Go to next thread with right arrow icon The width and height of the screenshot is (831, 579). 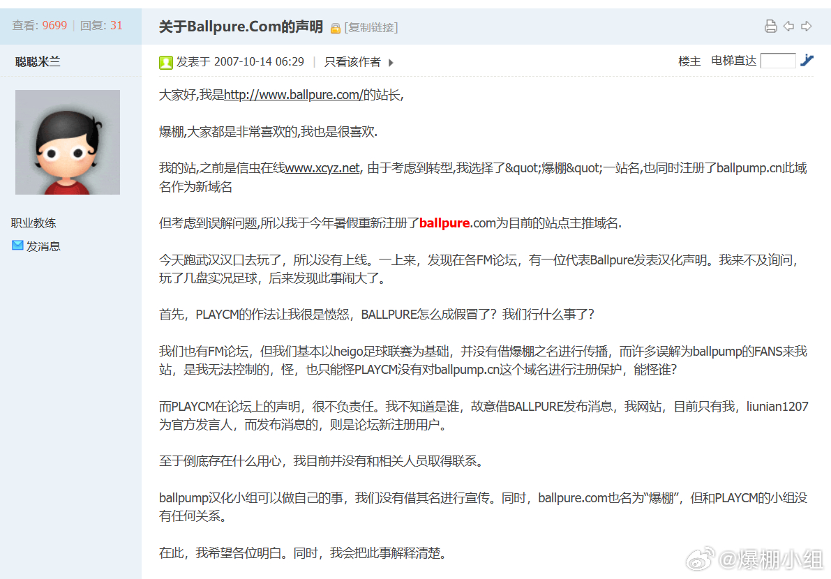(x=806, y=26)
